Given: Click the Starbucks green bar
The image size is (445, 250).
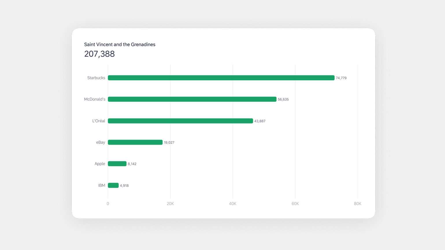Looking at the screenshot, I should (x=221, y=78).
